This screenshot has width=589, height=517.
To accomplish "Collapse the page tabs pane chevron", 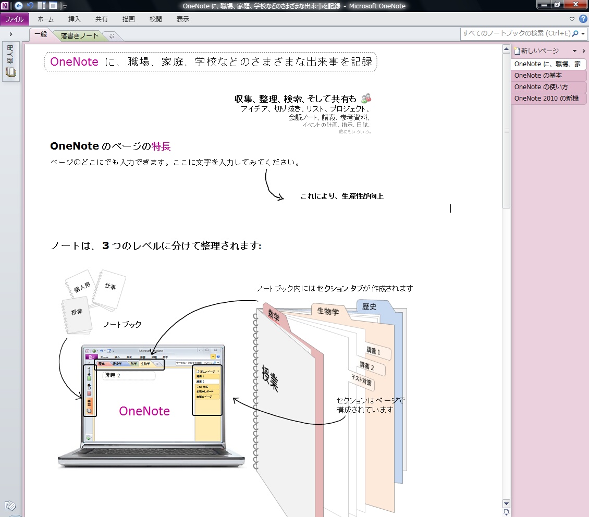I will 583,51.
